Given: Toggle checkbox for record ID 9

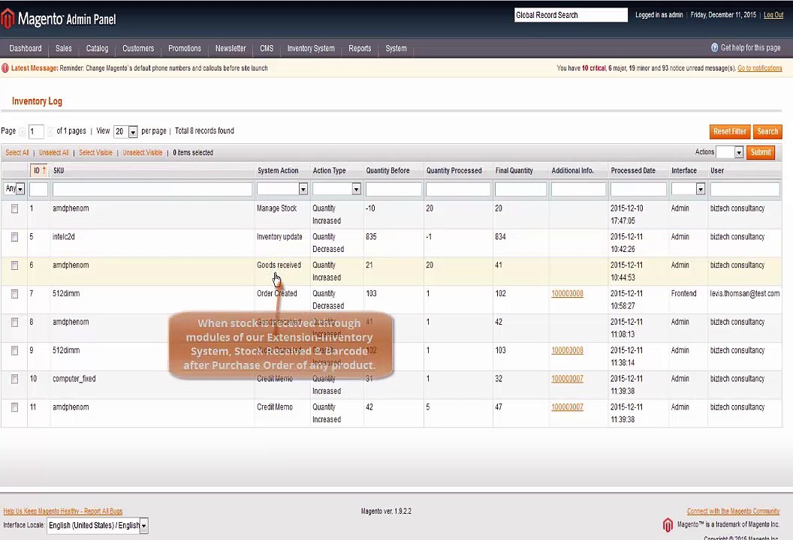Looking at the screenshot, I should pyautogui.click(x=15, y=350).
